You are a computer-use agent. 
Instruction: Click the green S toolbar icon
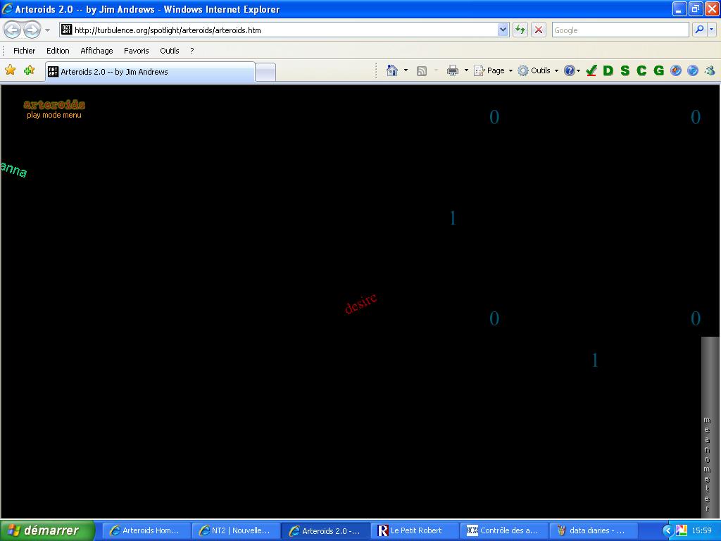[625, 70]
